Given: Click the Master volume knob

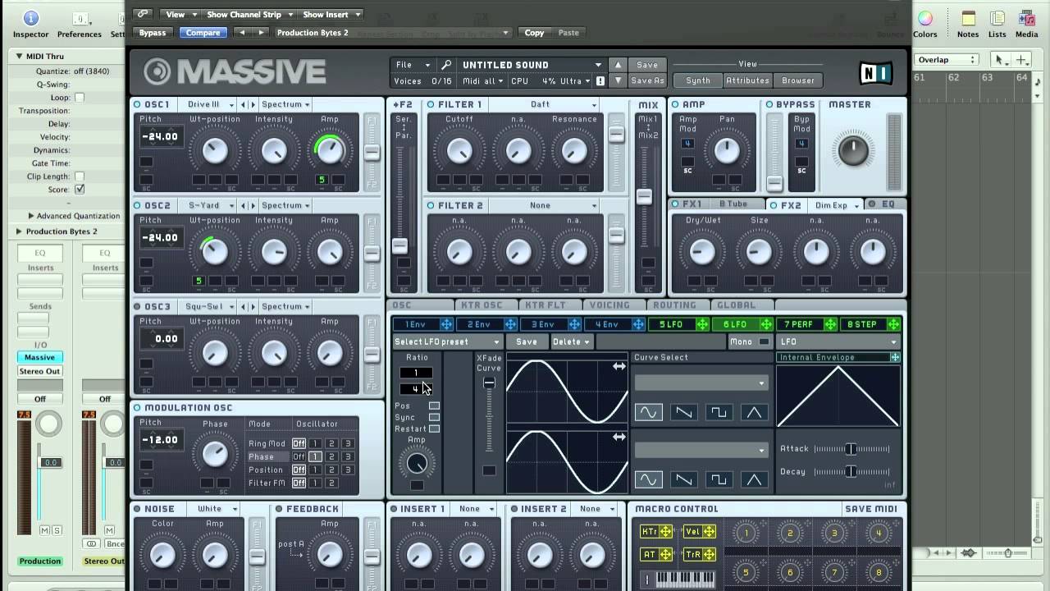Looking at the screenshot, I should (x=852, y=150).
